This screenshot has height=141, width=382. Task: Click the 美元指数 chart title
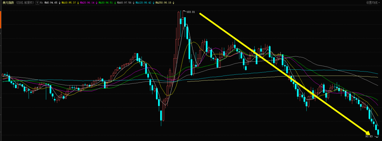click(x=8, y=3)
